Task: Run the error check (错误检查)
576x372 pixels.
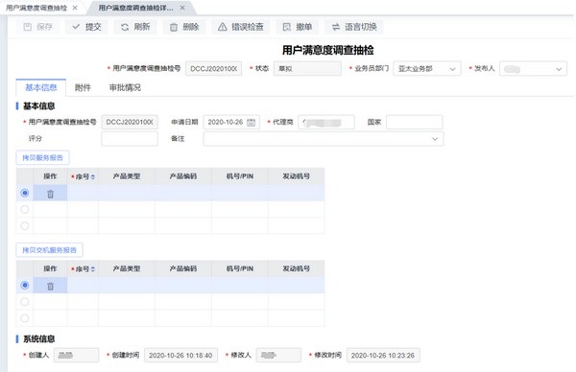Action: coord(241,27)
